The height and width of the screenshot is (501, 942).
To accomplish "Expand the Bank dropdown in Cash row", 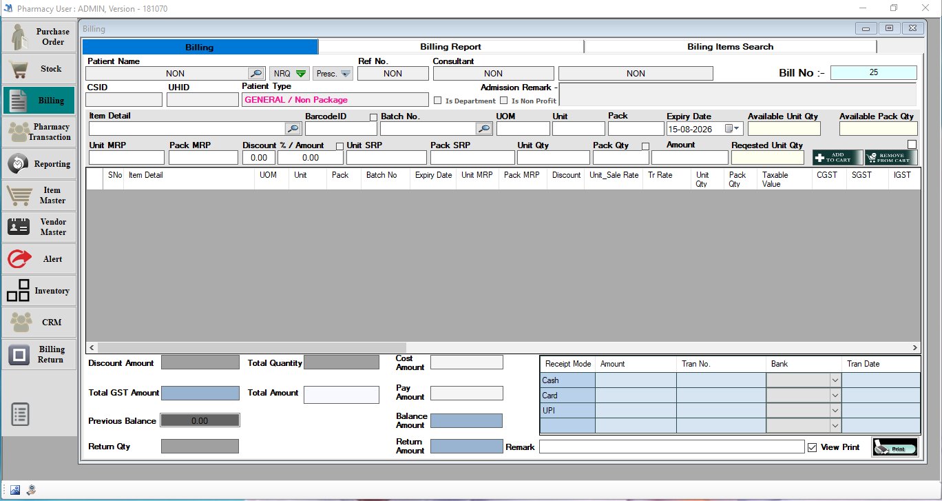I will pos(835,380).
